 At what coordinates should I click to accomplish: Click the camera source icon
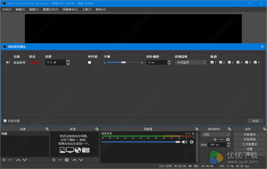coord(86,150)
